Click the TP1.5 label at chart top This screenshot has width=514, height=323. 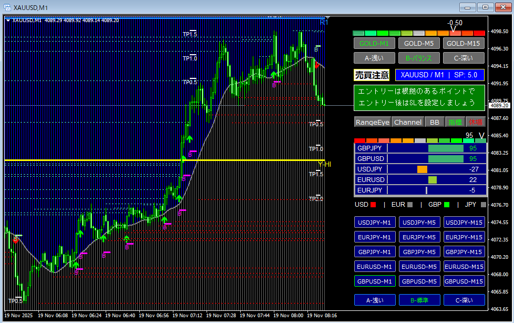point(190,34)
